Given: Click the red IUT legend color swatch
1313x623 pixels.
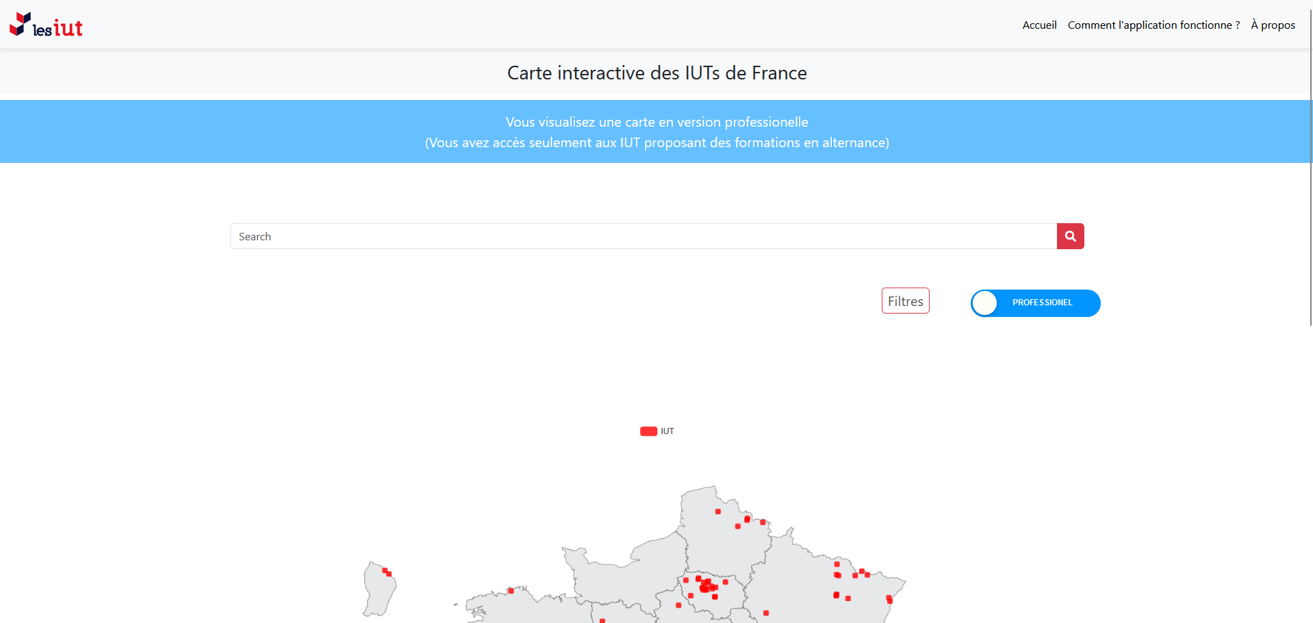Looking at the screenshot, I should click(648, 431).
